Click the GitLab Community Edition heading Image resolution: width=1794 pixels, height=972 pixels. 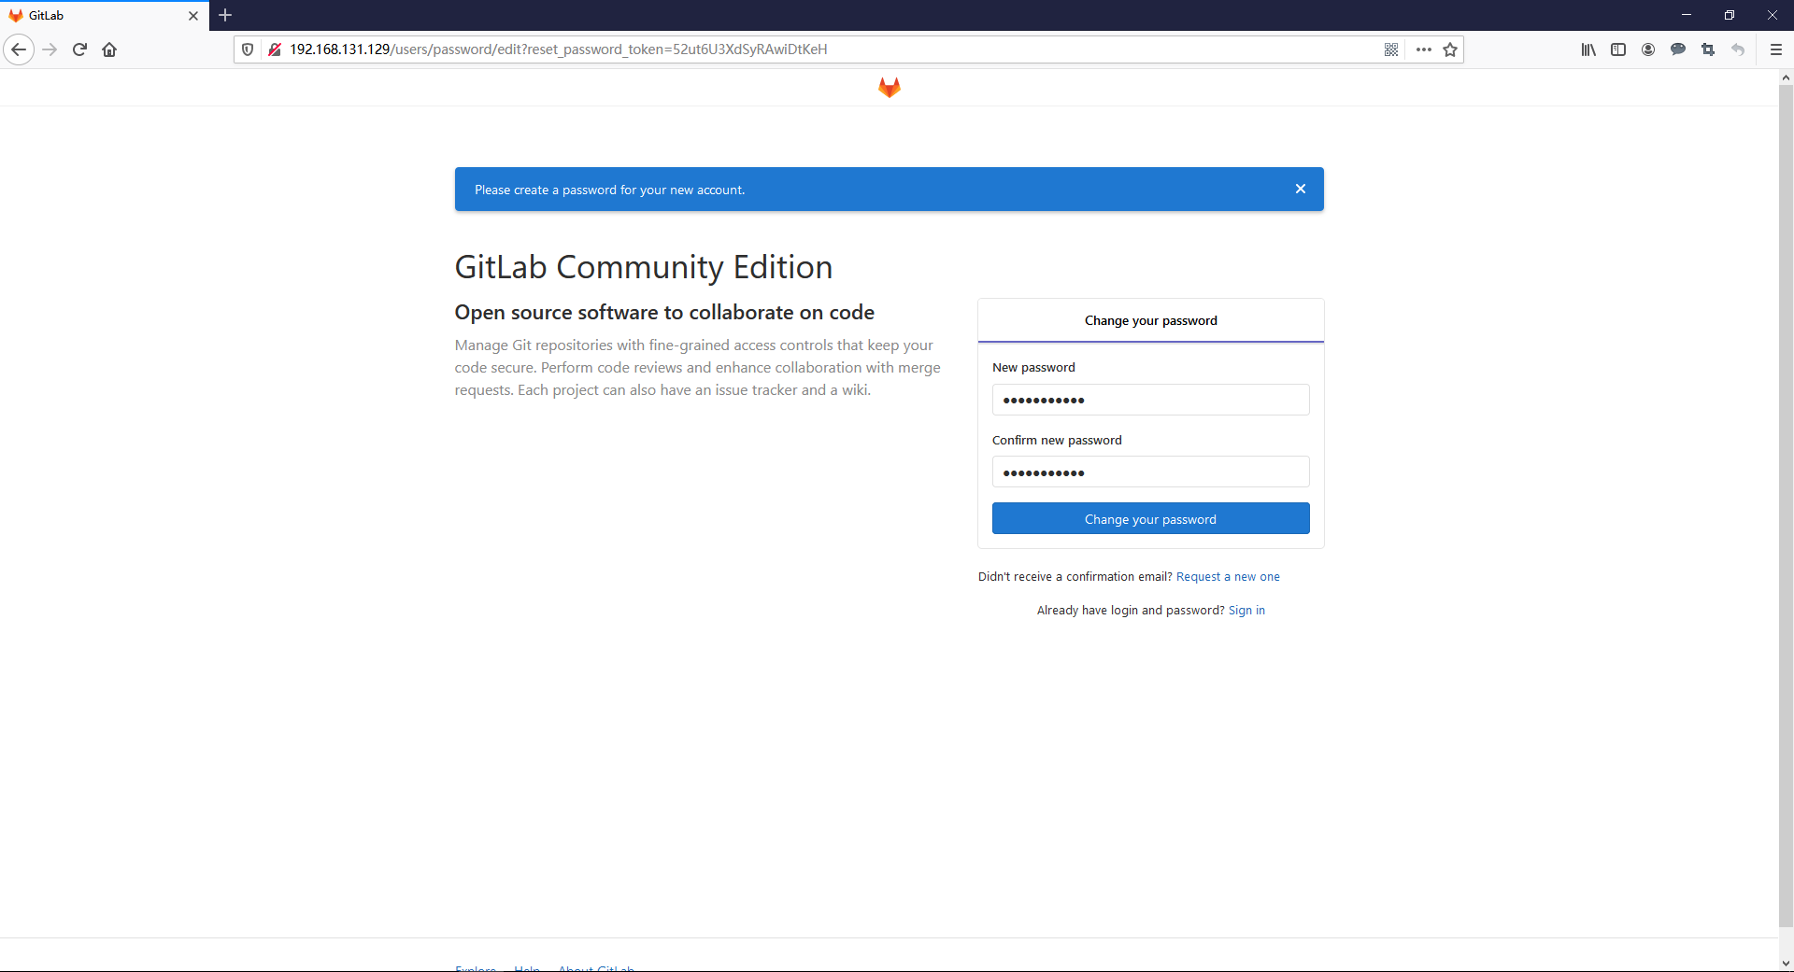pyautogui.click(x=644, y=267)
